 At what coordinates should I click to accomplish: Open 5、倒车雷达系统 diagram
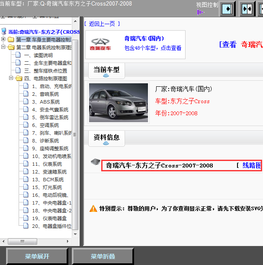(50, 117)
